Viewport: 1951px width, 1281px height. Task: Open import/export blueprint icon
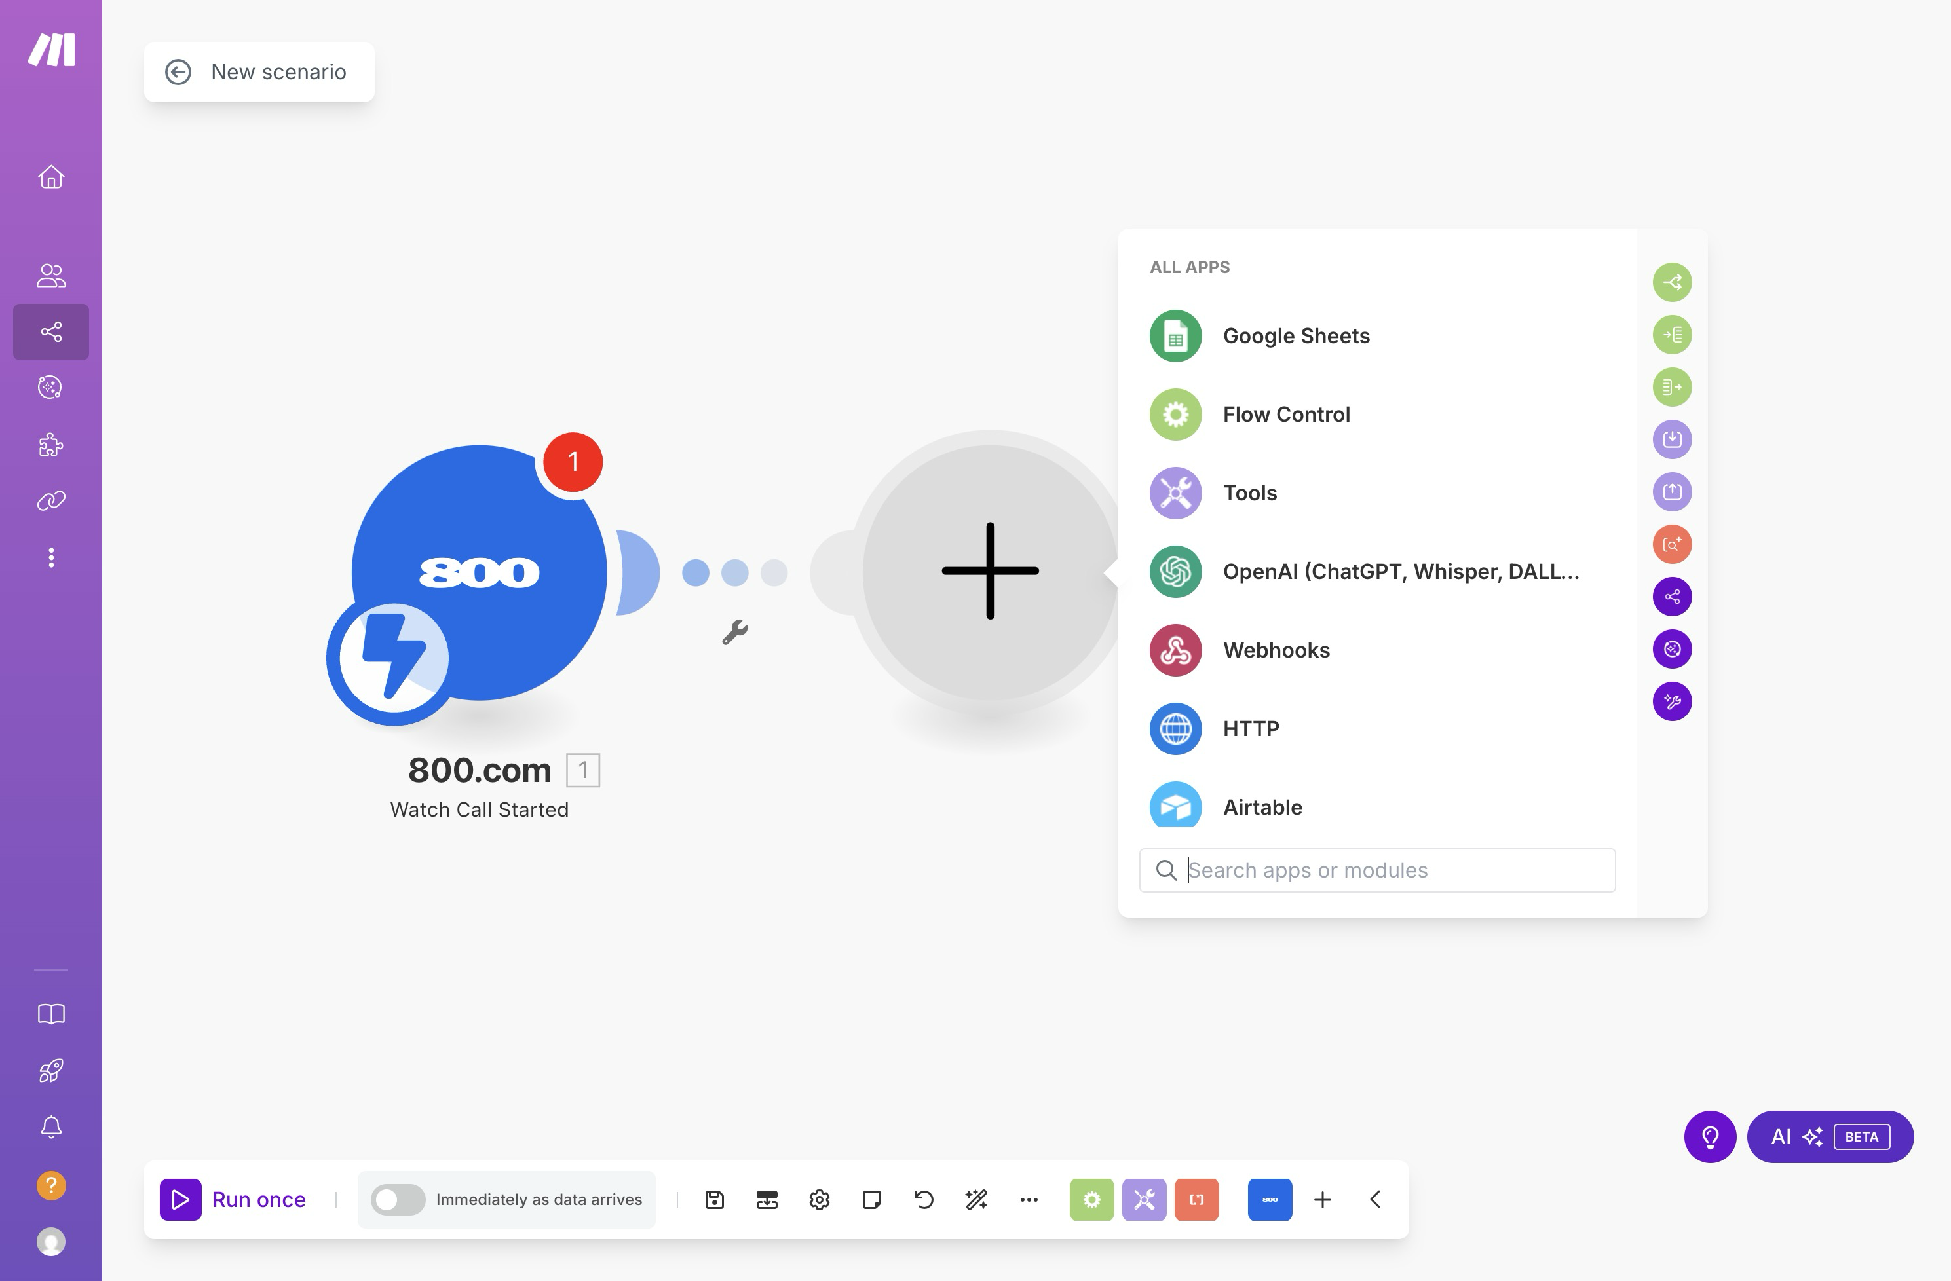[767, 1200]
